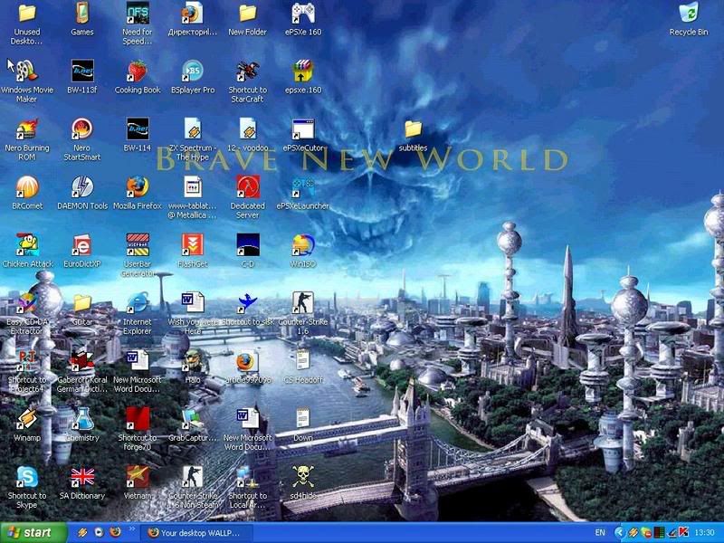The image size is (724, 543).
Task: Launch the Need for Speed shortcut
Action: point(138,13)
